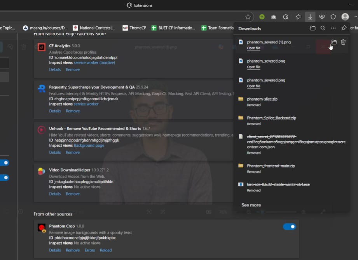Open ThemeCP bookmark

pyautogui.click(x=134, y=28)
